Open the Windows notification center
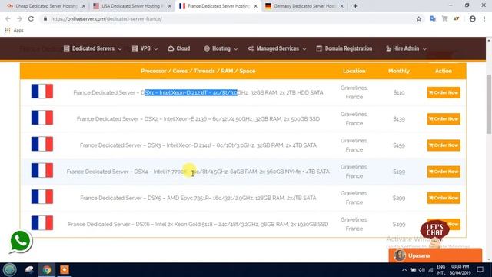This screenshot has height=277, width=492. pos(480,270)
